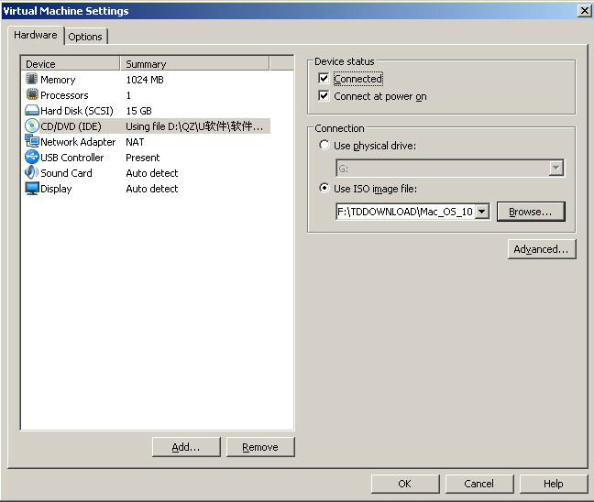594x502 pixels.
Task: Select the USB Controller row label
Action: 72,158
